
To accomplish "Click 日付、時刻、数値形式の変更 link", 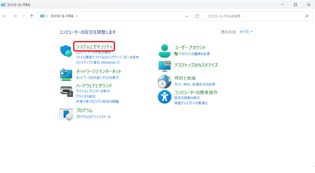I will point(195,84).
